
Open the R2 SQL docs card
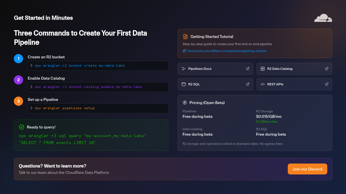point(215,84)
